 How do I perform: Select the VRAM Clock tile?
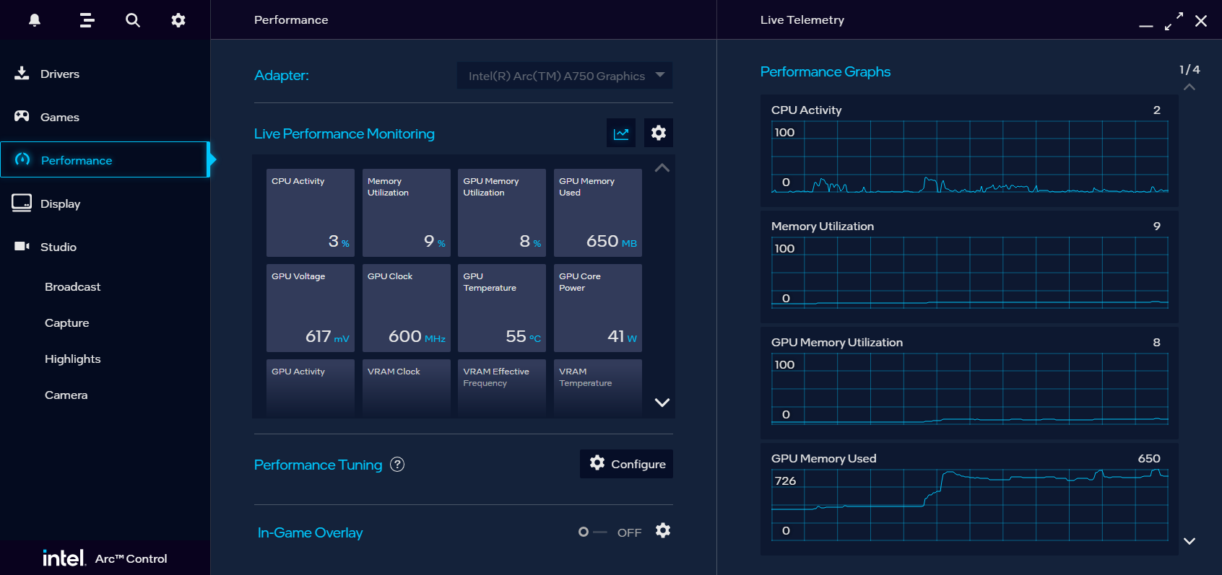coord(407,387)
